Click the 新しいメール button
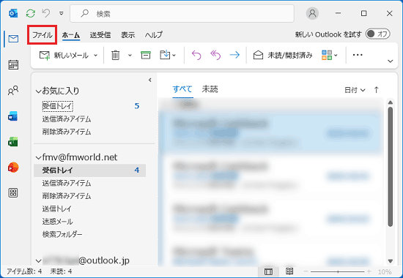The width and height of the screenshot is (403, 278). [x=64, y=55]
